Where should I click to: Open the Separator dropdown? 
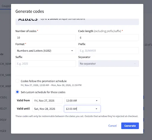pos(108,64)
